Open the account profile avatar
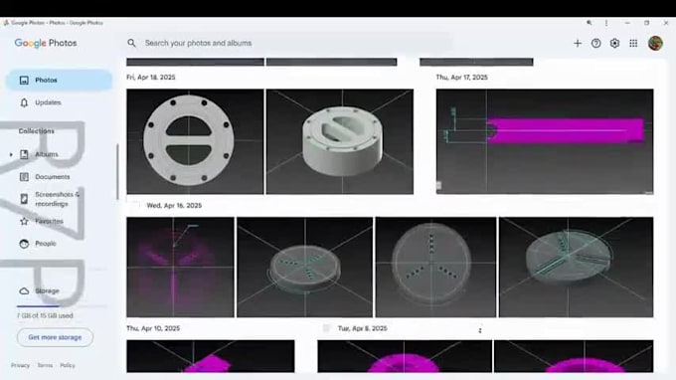Viewport: 676px width, 380px height. click(655, 43)
